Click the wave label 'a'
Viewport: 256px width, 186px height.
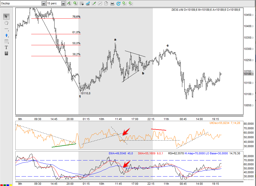click(115, 40)
